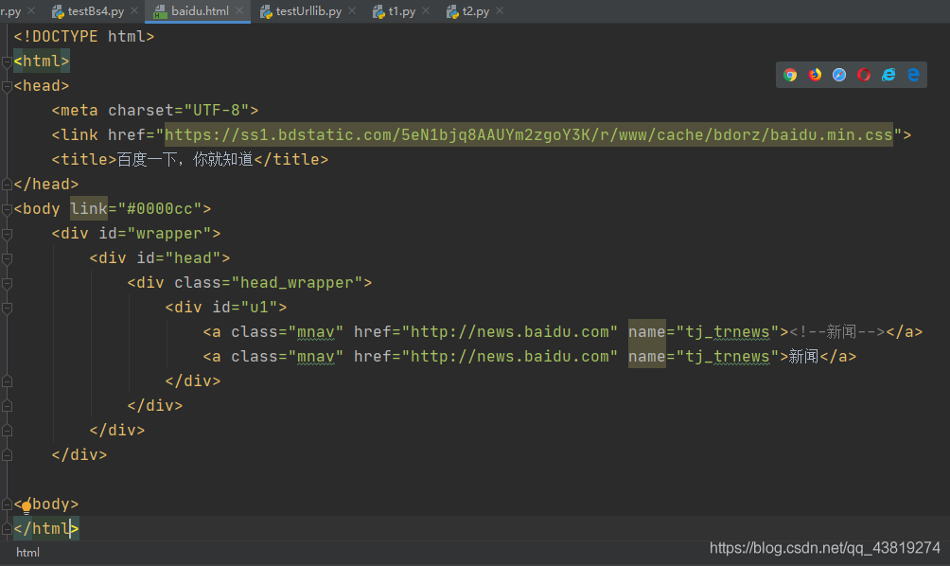Collapse the div class="head_wrapper" fold
Viewport: 950px width, 566px height.
(x=8, y=283)
